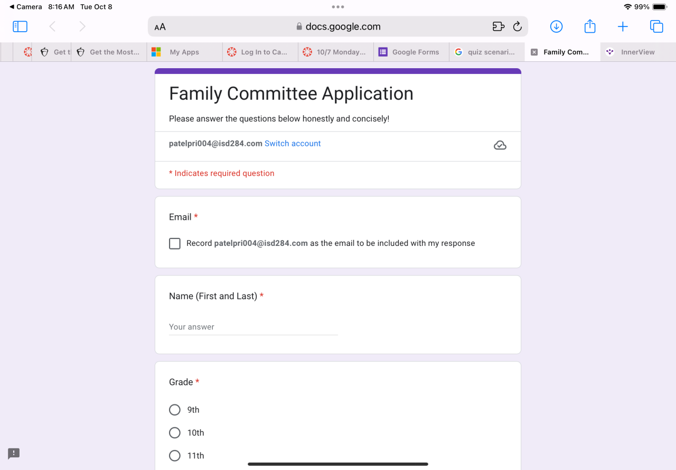Show the tab overview icon
The height and width of the screenshot is (470, 676).
pos(656,26)
